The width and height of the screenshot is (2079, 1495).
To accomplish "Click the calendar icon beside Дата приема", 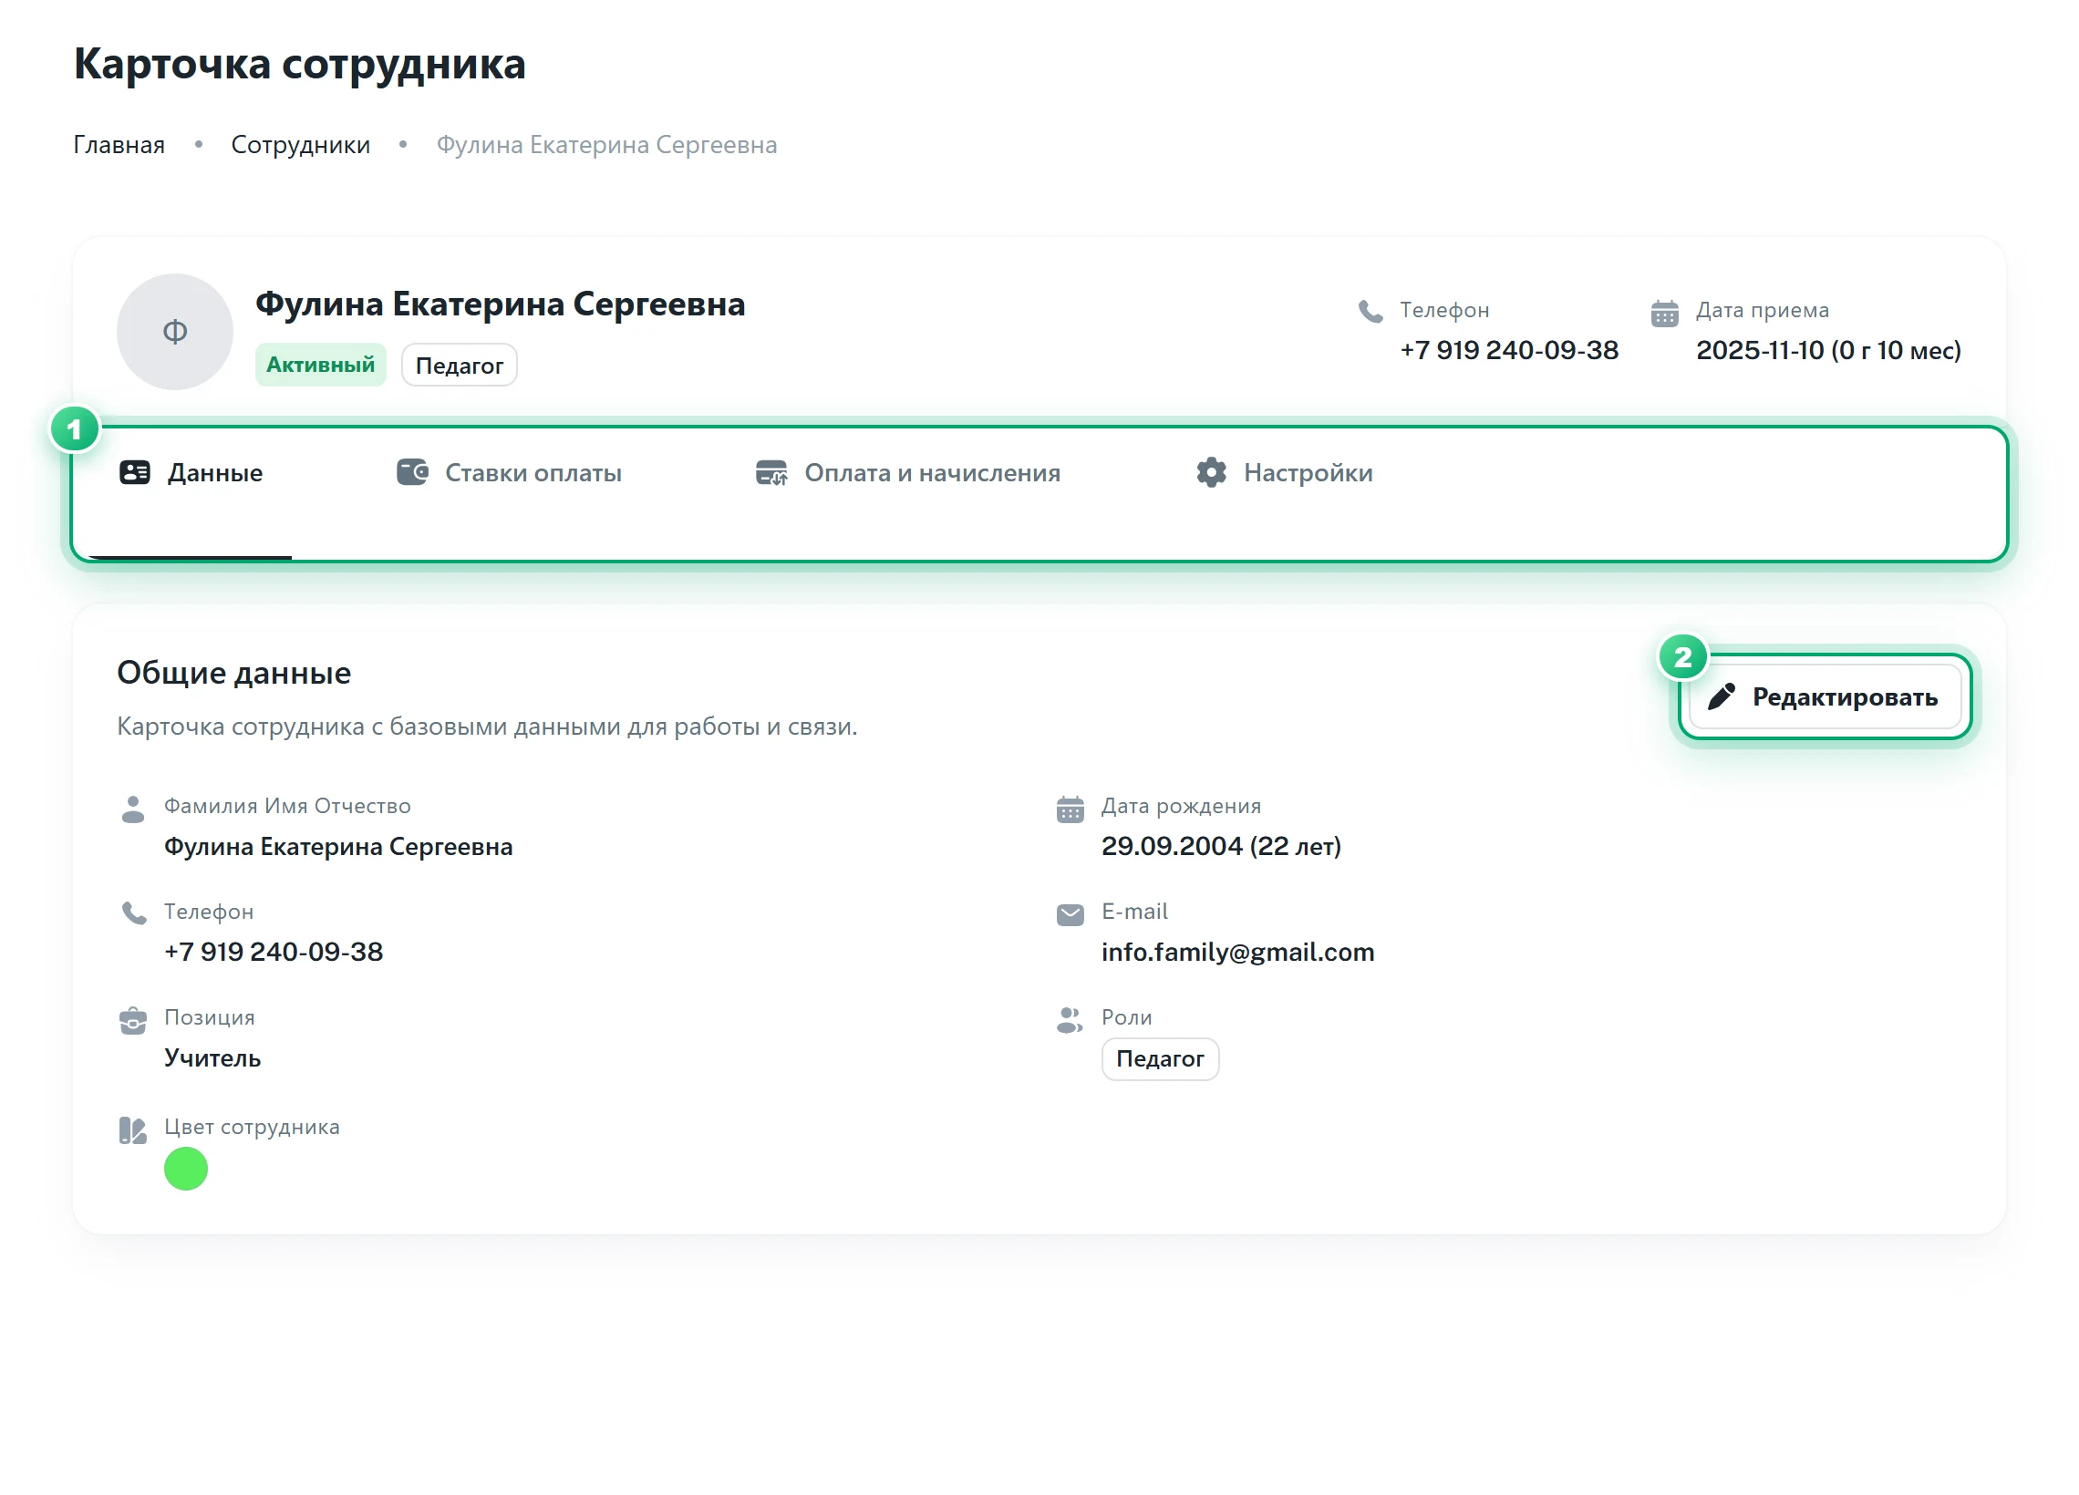I will tap(1665, 314).
